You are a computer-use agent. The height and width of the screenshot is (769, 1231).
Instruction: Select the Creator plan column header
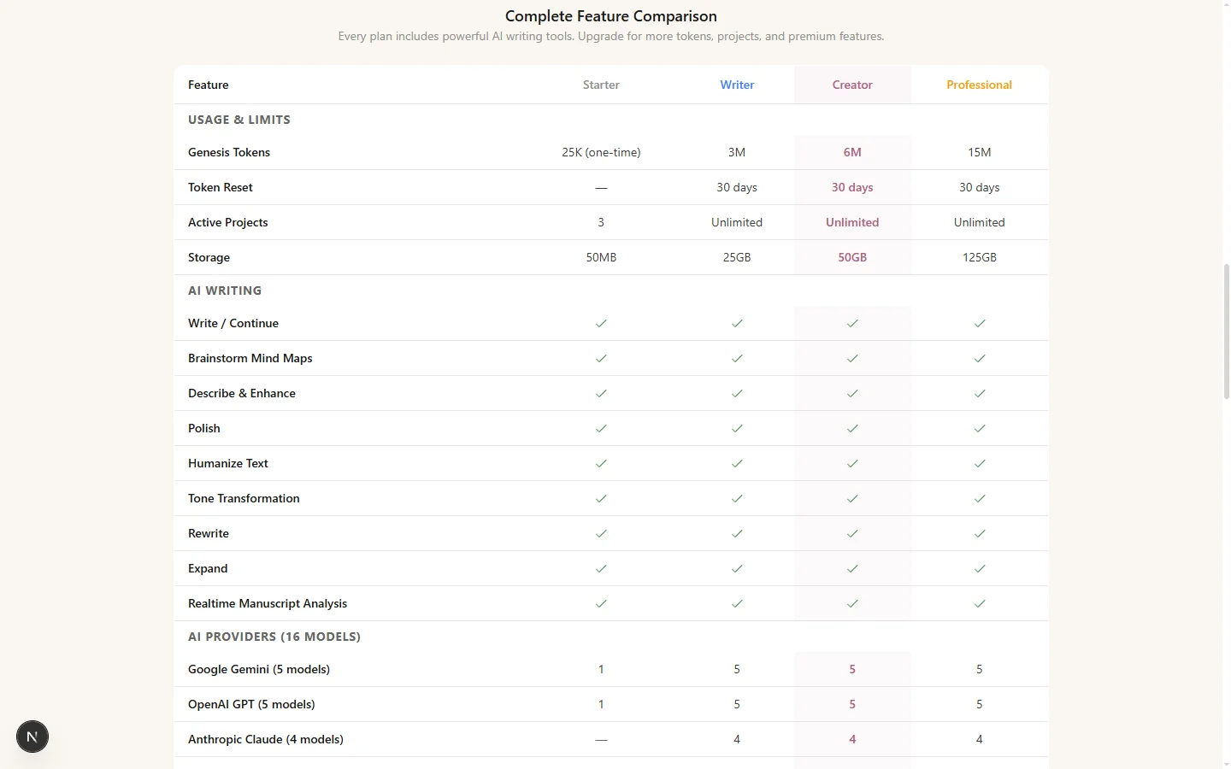click(x=852, y=85)
